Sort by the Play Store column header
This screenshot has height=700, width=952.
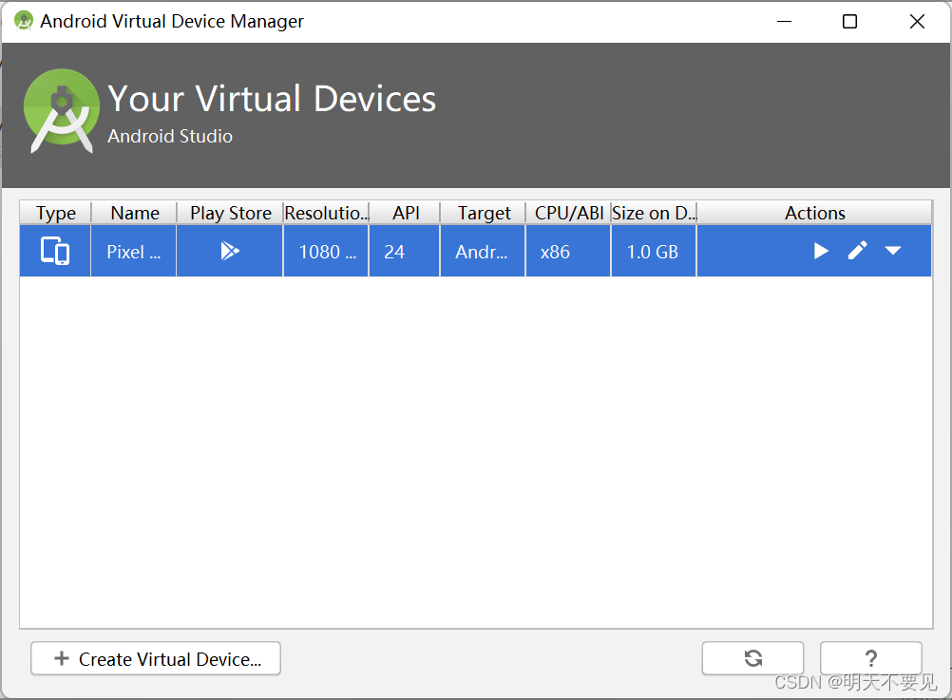click(x=230, y=213)
